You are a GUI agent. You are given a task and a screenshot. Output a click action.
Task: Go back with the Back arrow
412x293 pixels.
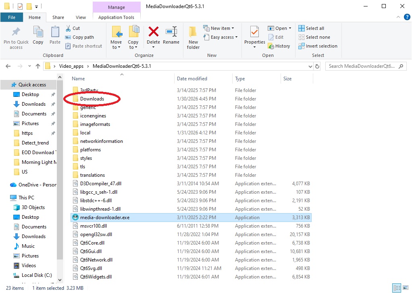8,66
